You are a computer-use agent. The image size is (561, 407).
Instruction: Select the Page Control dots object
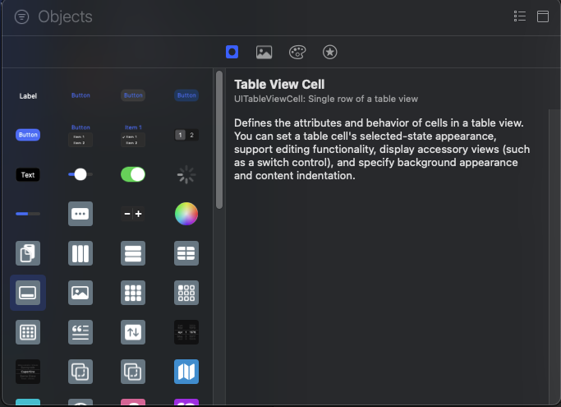click(80, 214)
